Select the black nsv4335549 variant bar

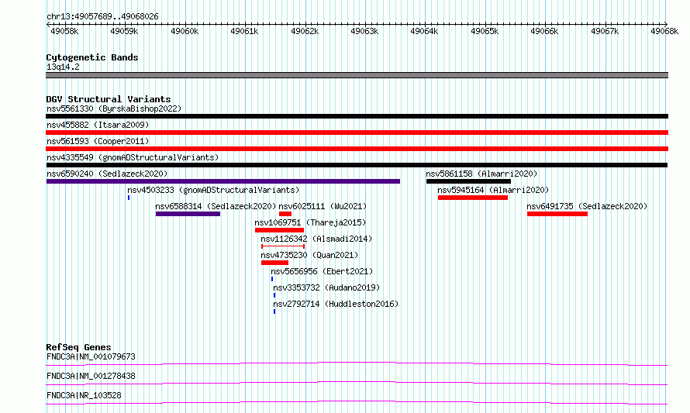[357, 165]
